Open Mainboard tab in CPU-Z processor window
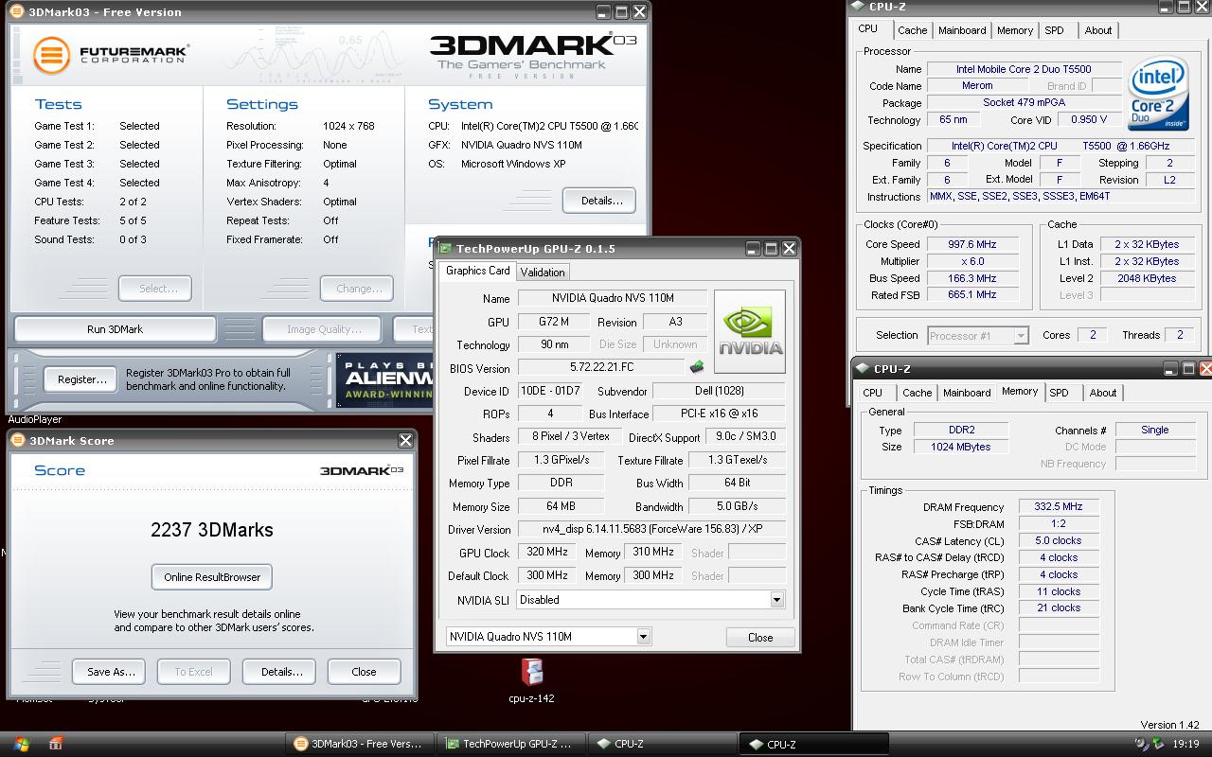Screen dimensions: 1212x757 pyautogui.click(x=962, y=30)
